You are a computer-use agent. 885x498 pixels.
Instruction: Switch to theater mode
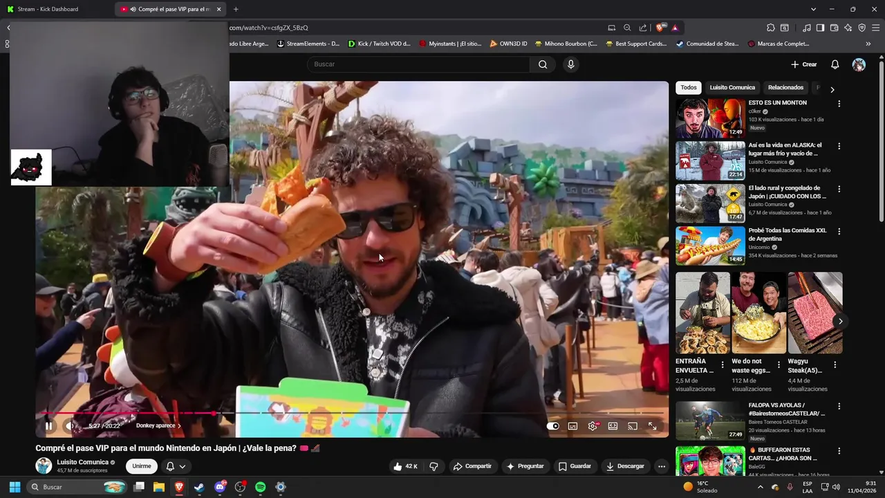[x=613, y=426]
